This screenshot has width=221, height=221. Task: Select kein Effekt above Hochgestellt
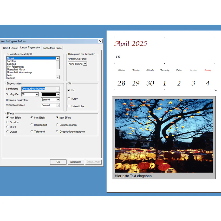click(32, 118)
